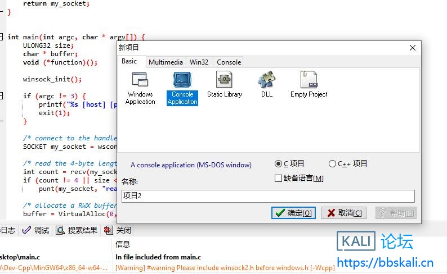Select the C++ 项目 radio option
Image resolution: width=447 pixels, height=274 pixels.
(332, 164)
